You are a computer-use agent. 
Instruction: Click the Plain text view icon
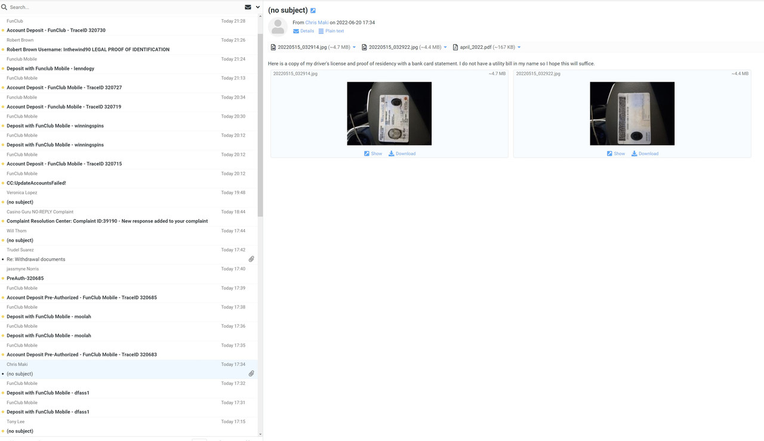point(322,30)
